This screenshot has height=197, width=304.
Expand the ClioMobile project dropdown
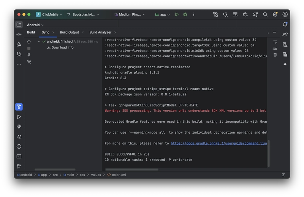point(49,14)
